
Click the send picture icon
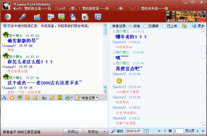click(44, 97)
